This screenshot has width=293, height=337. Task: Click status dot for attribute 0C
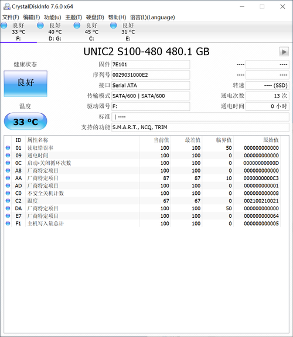pyautogui.click(x=8, y=163)
